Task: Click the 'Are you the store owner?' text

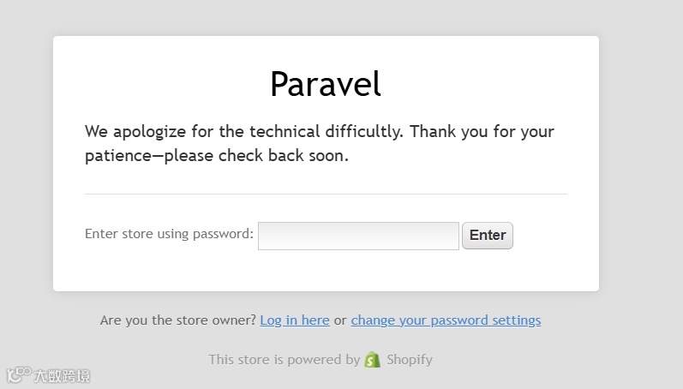Action: tap(177, 320)
